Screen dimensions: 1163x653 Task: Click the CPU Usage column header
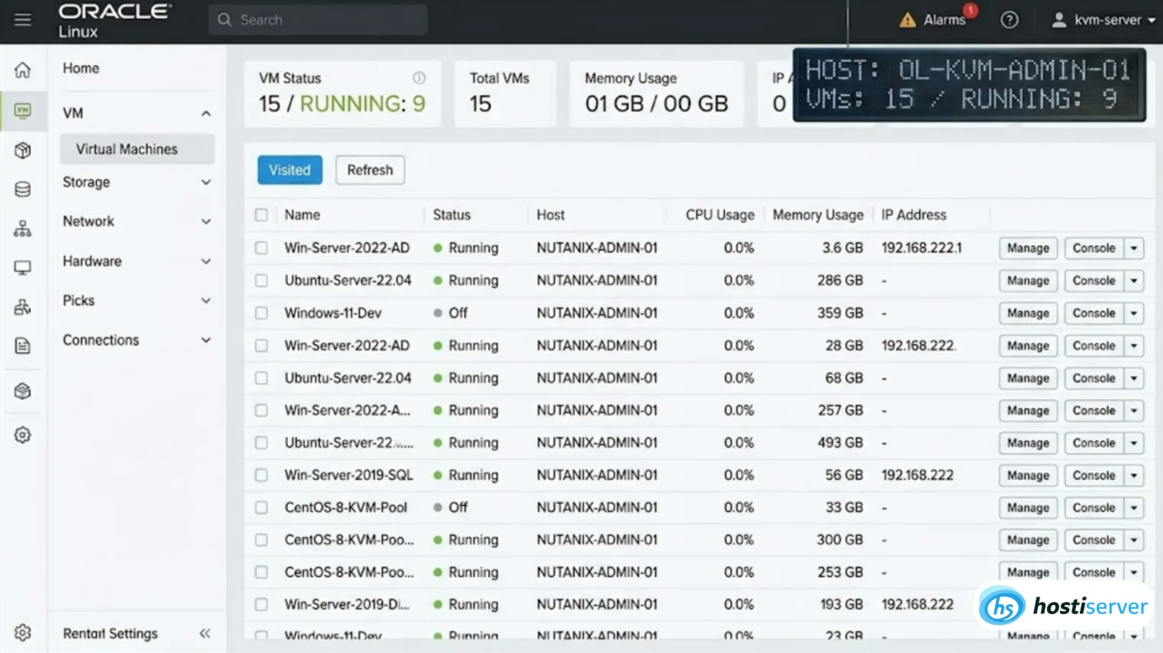point(720,215)
